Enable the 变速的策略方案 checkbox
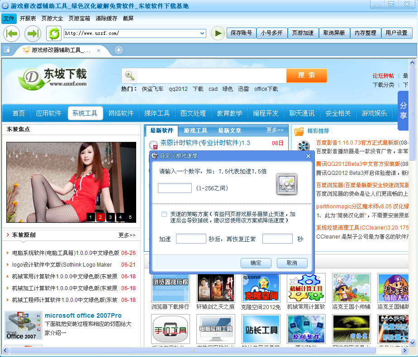The width and height of the screenshot is (418, 357). coord(164,214)
